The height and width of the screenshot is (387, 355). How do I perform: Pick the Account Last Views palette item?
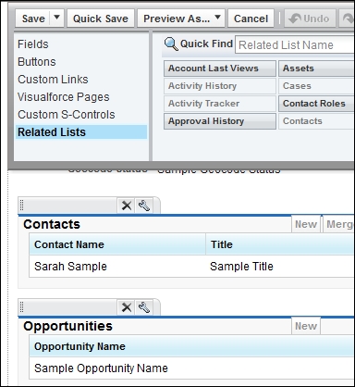(220, 69)
